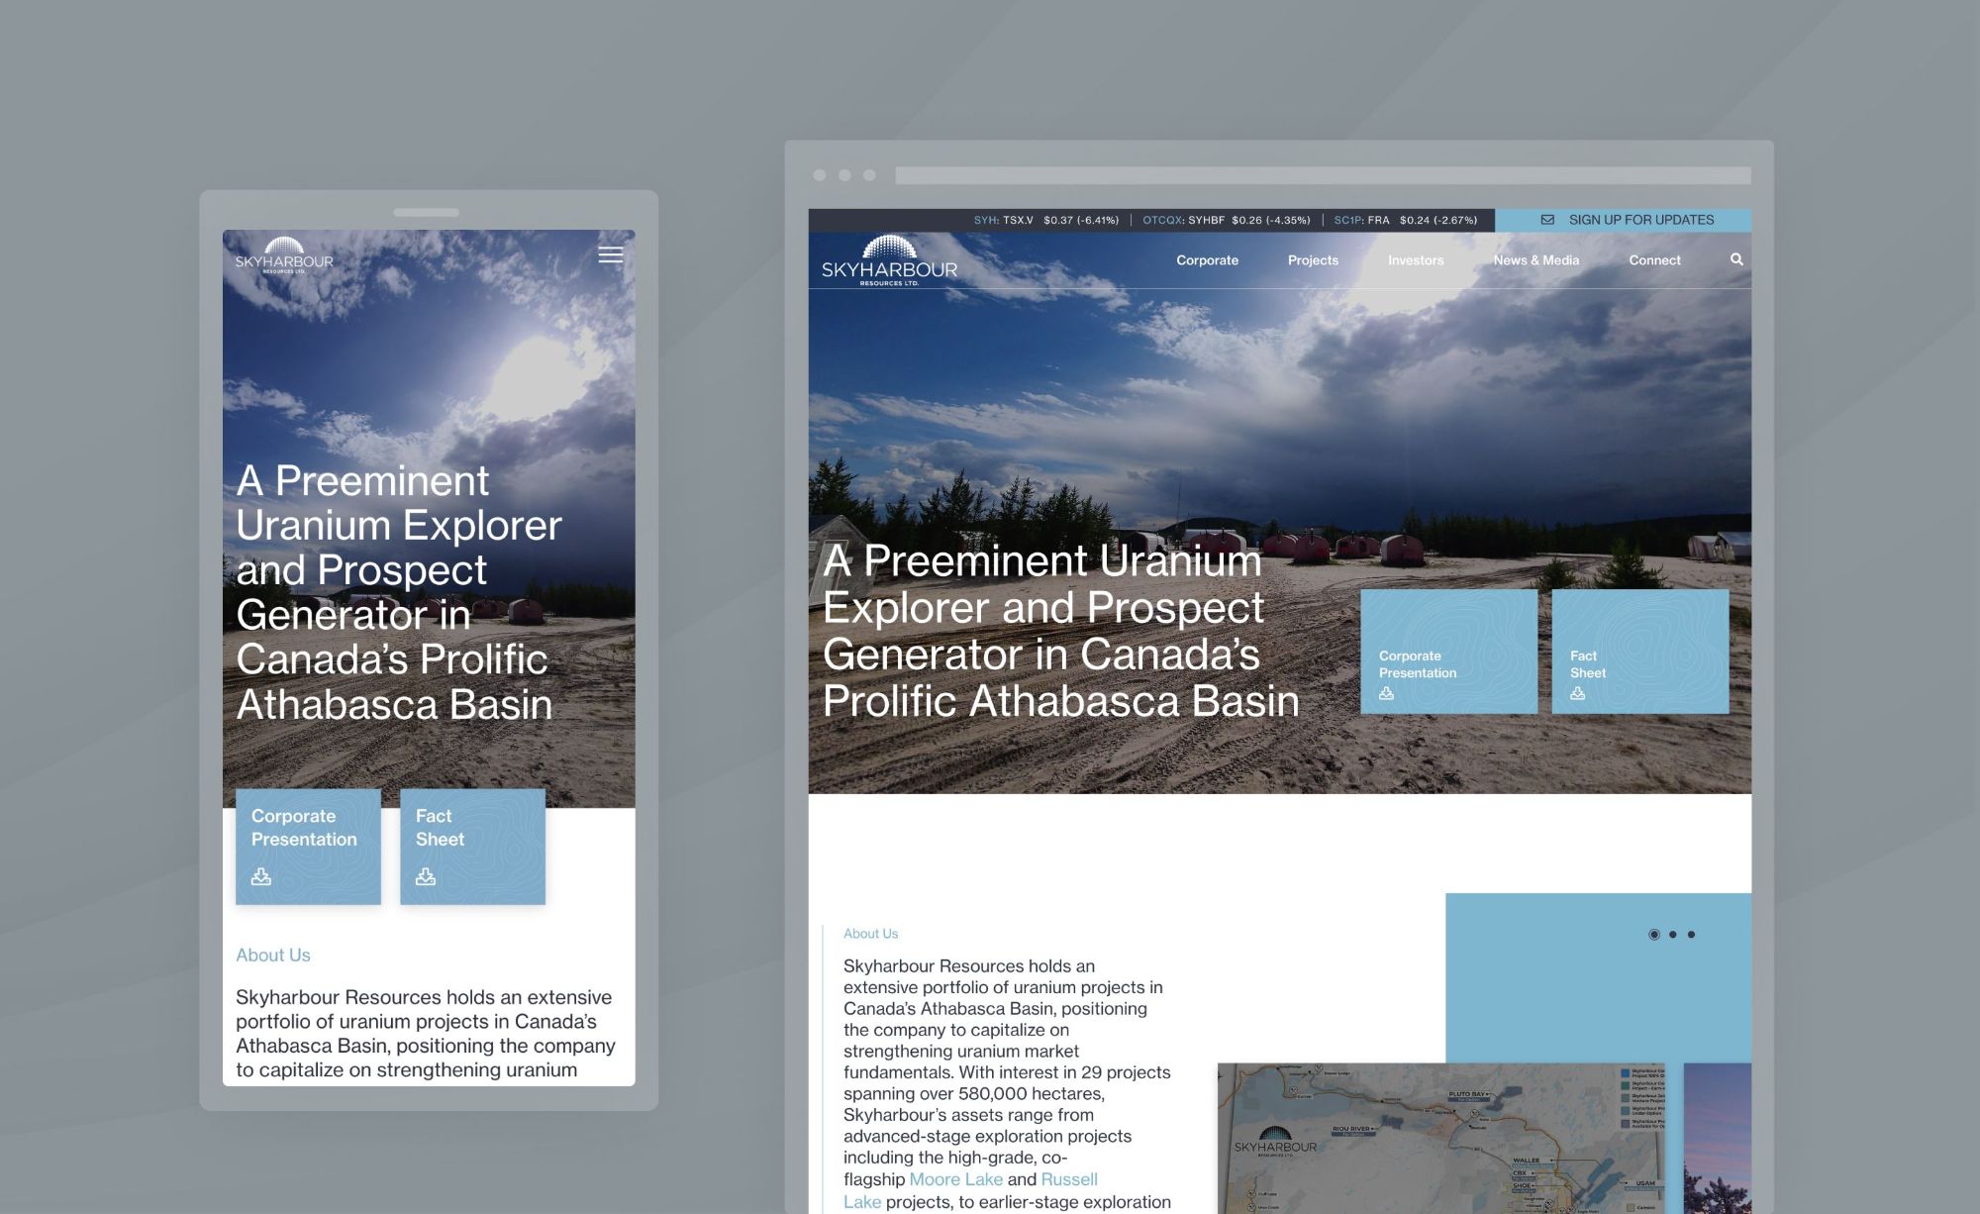The image size is (1980, 1214).
Task: Click the mobile hero headline text
Action: click(x=398, y=592)
